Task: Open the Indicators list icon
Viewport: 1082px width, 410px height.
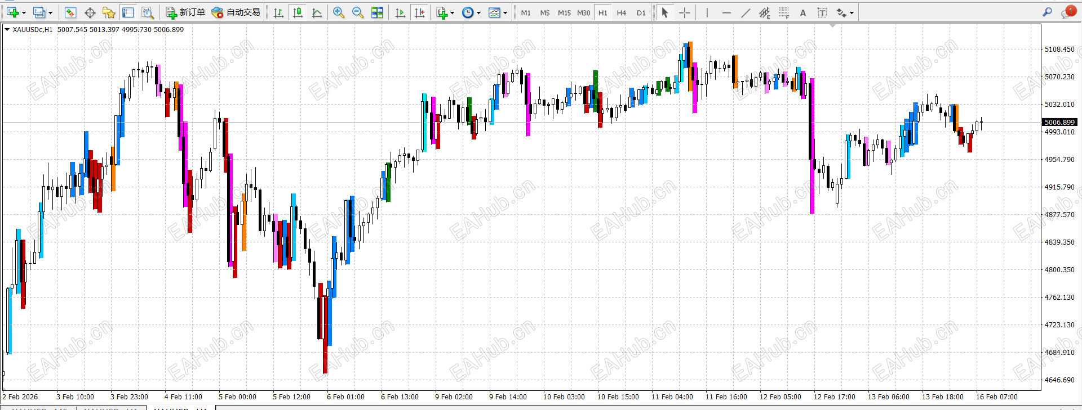Action: (x=442, y=12)
